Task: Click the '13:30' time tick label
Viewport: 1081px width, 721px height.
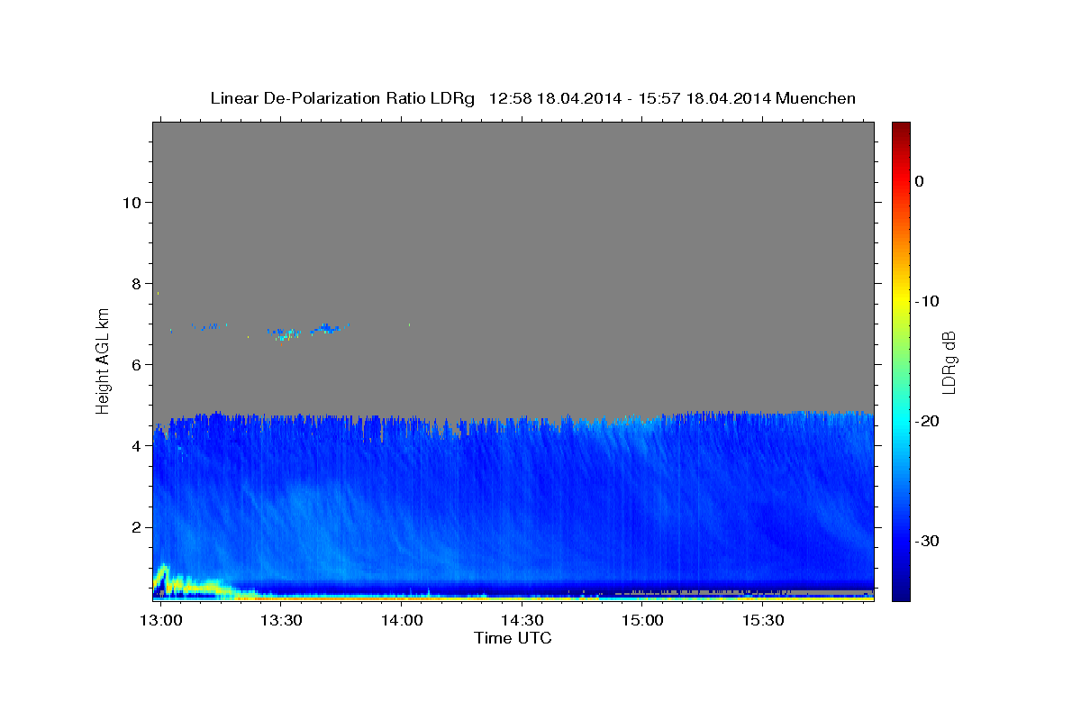Action: [x=280, y=620]
